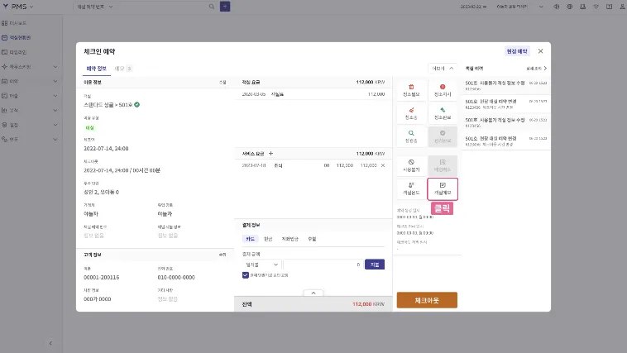Click the 현장 예약 badge in dialog header
This screenshot has width=627, height=353.
(517, 51)
